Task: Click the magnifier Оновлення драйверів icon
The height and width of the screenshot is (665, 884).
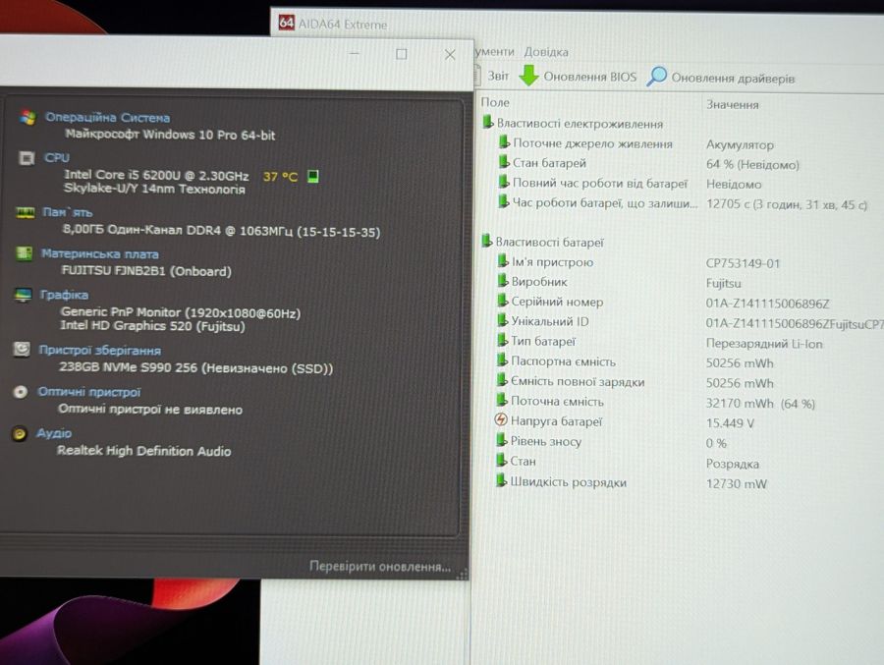Action: [x=657, y=77]
